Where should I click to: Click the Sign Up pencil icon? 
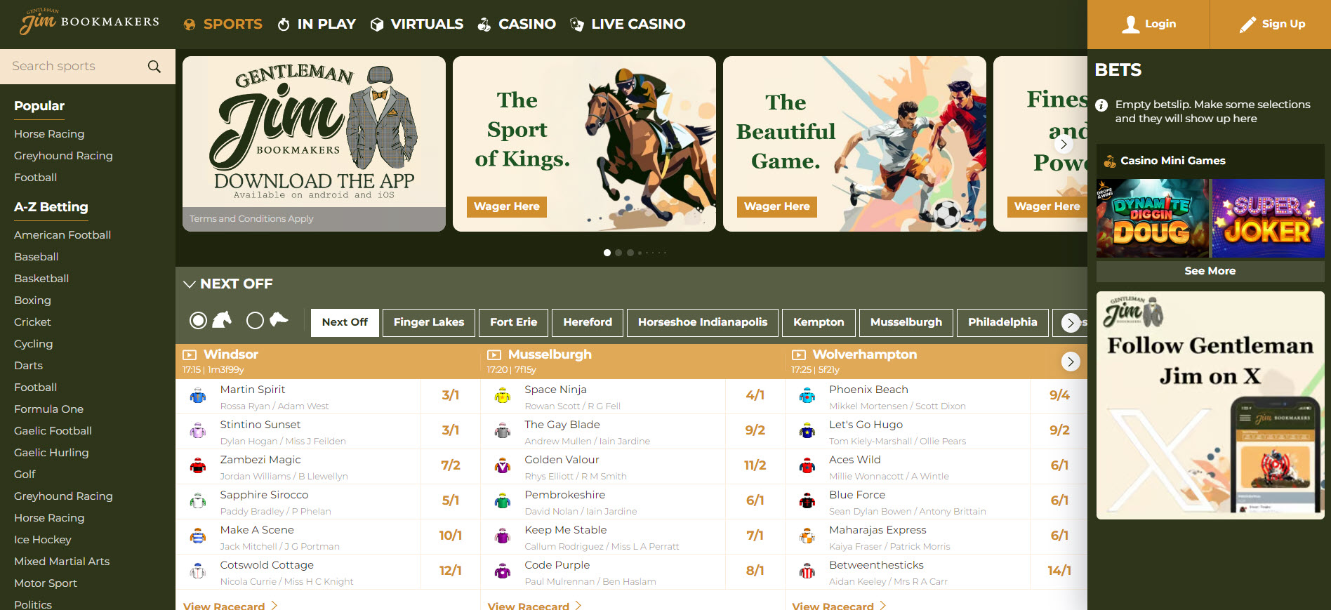point(1247,25)
